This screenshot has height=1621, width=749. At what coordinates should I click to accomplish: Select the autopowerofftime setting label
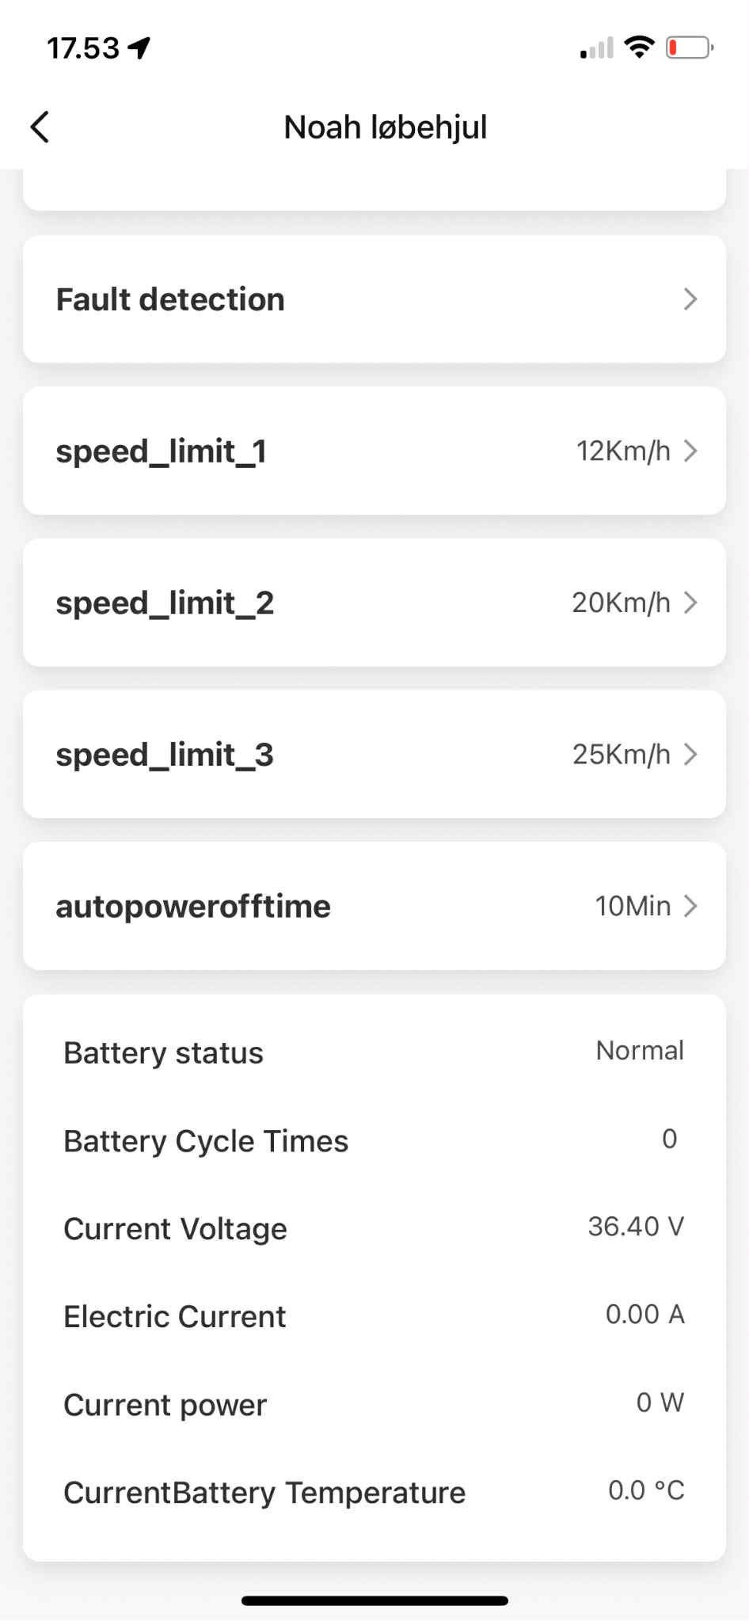tap(193, 906)
